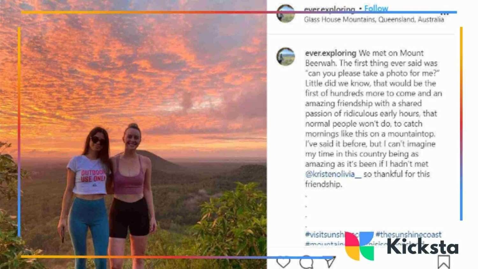Save post with bookmark icon
Screen dimensions: 478x269
(x=444, y=262)
